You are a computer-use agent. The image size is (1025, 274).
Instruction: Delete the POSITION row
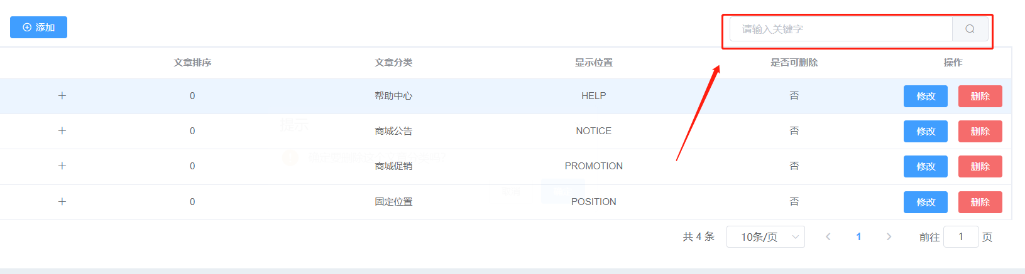[980, 203]
